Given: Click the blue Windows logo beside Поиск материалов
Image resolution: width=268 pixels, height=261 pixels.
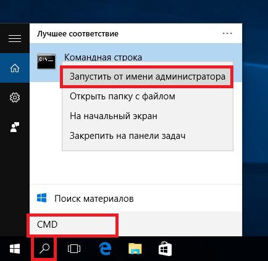Looking at the screenshot, I should click(x=42, y=198).
